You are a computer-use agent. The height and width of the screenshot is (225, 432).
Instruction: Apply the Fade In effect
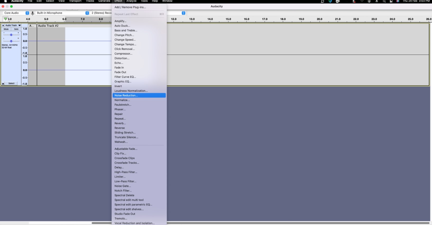pyautogui.click(x=139, y=68)
